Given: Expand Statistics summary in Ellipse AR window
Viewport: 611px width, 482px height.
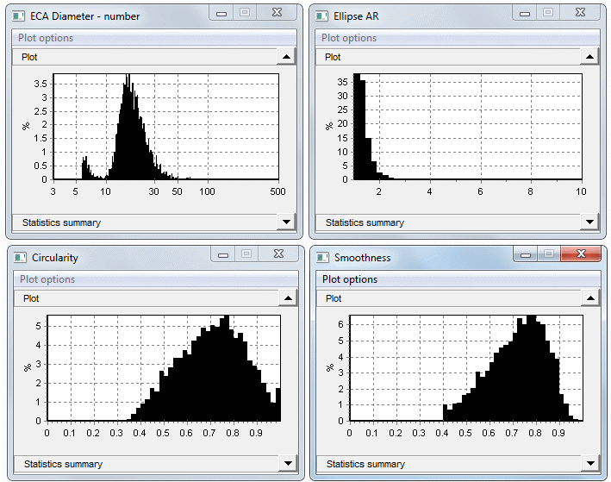Looking at the screenshot, I should pyautogui.click(x=589, y=222).
